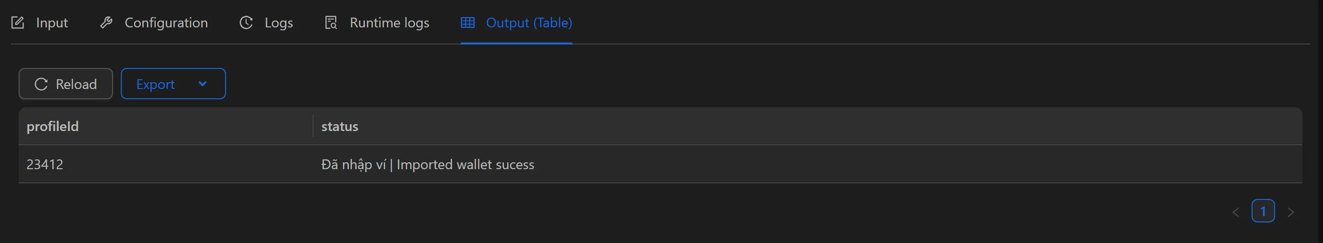Switch to the Input tab
This screenshot has height=243, width=1323.
(51, 22)
